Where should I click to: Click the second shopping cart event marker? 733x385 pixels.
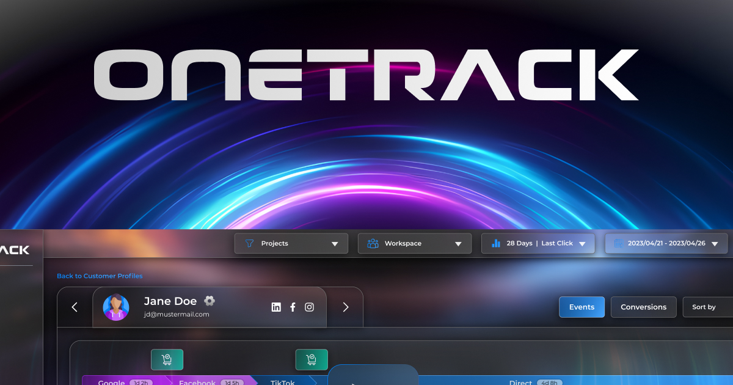coord(312,359)
